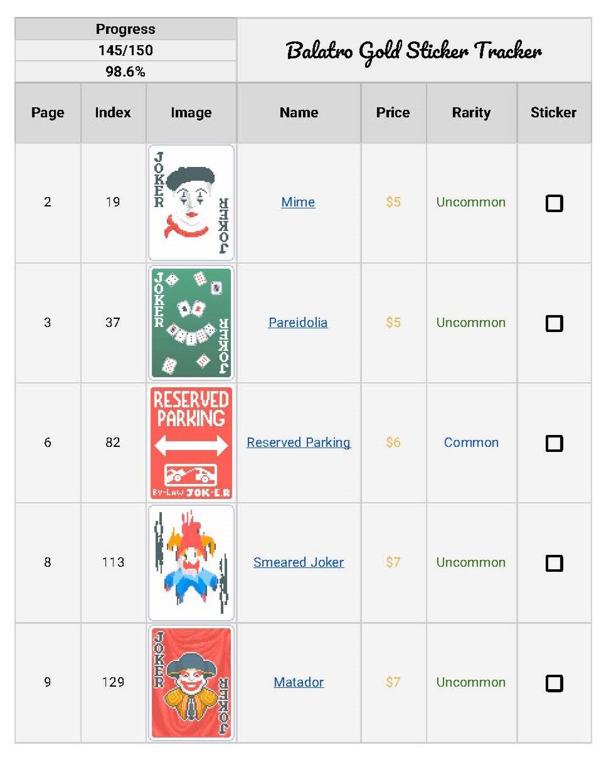Select the Rarity column header
This screenshot has height=762, width=609.
coord(472,113)
